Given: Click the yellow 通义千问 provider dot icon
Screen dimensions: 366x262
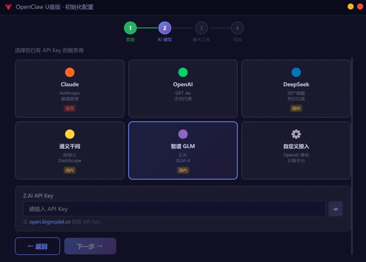Looking at the screenshot, I should point(70,134).
